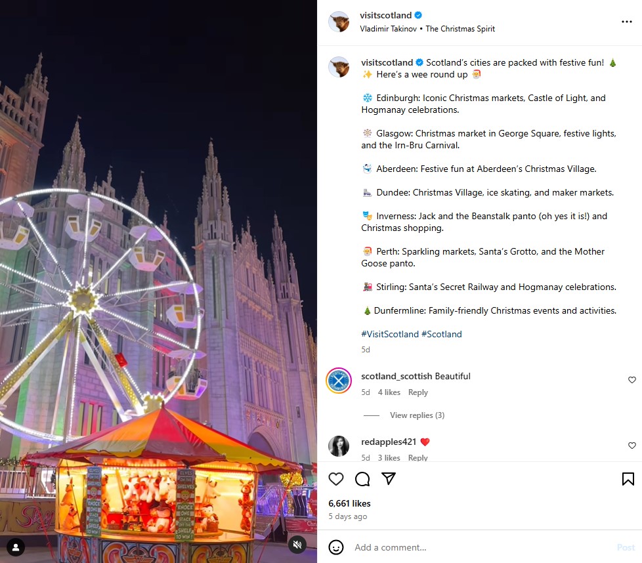The height and width of the screenshot is (563, 642).
Task: Open the audio Vladimir Takinov The Christmas Spirit
Action: tap(427, 29)
